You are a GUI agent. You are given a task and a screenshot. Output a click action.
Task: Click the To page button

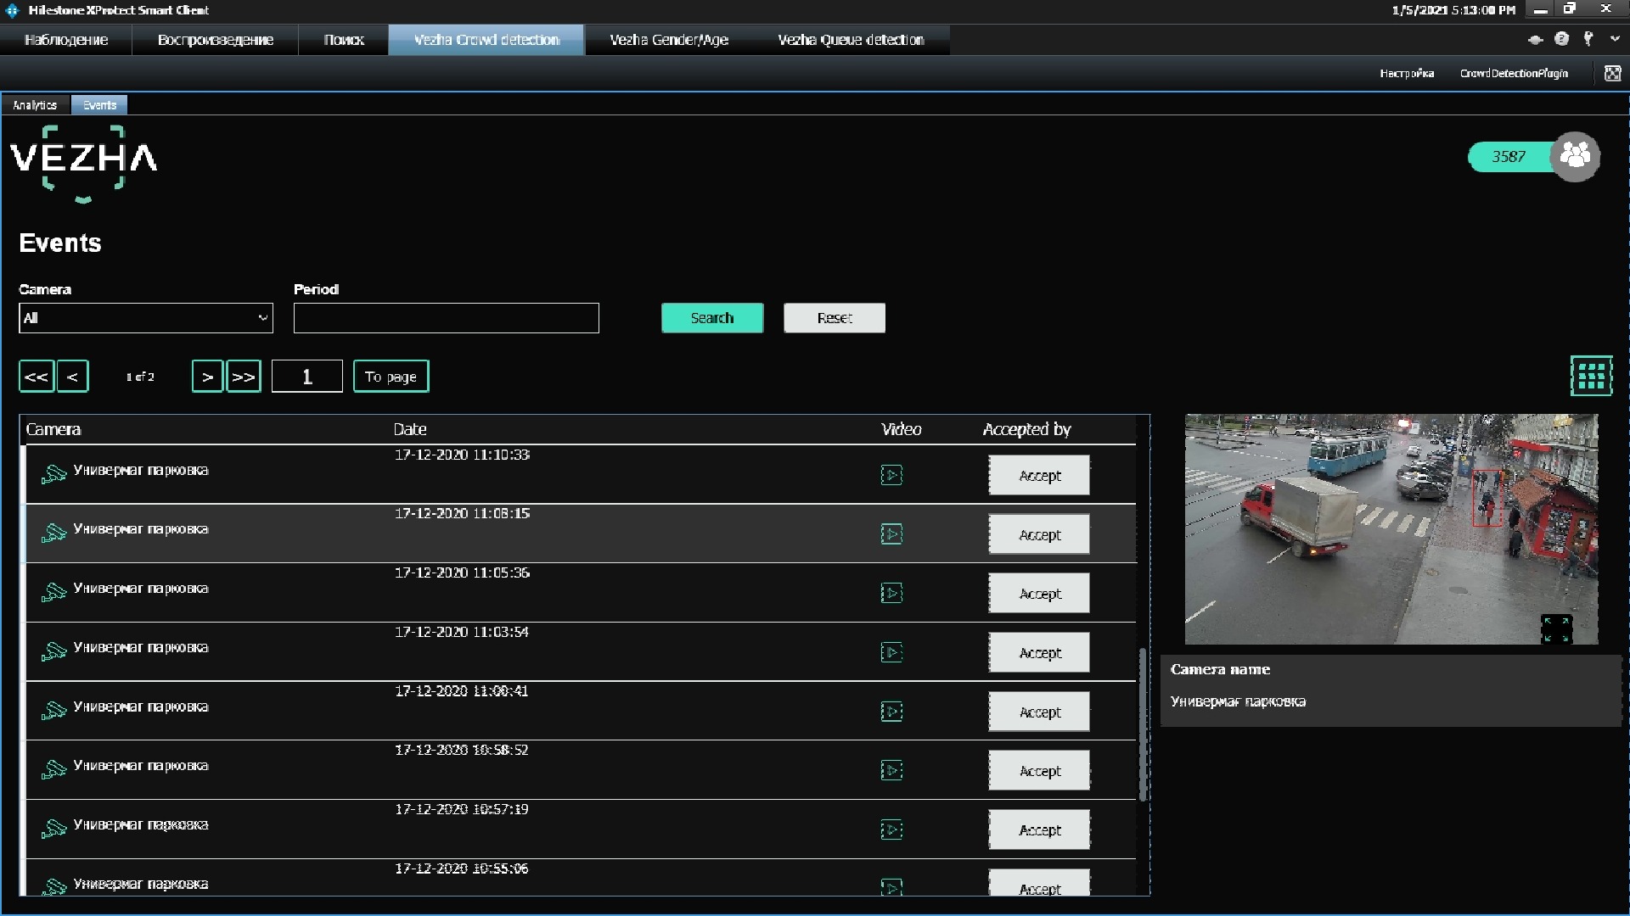[x=391, y=377]
